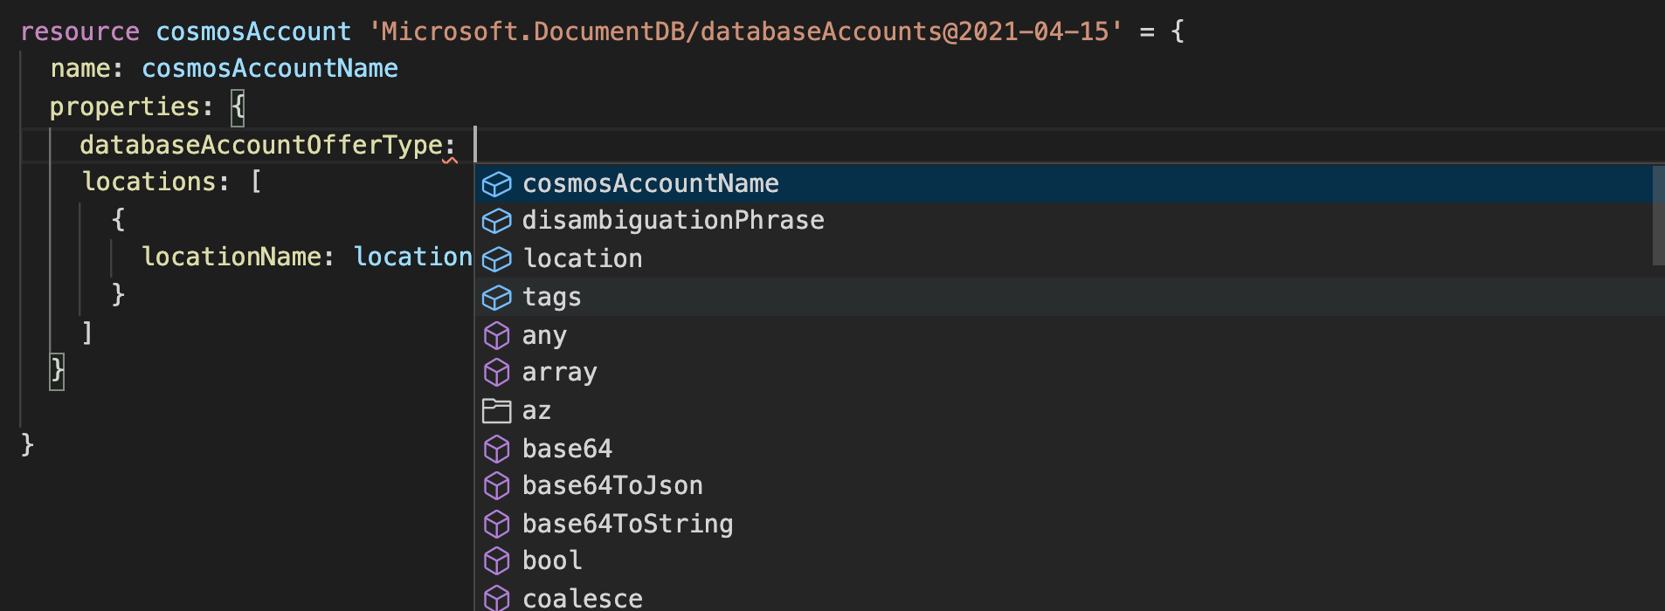Click the completion list scrollbar thumb
The width and height of the screenshot is (1665, 611).
point(1656,214)
